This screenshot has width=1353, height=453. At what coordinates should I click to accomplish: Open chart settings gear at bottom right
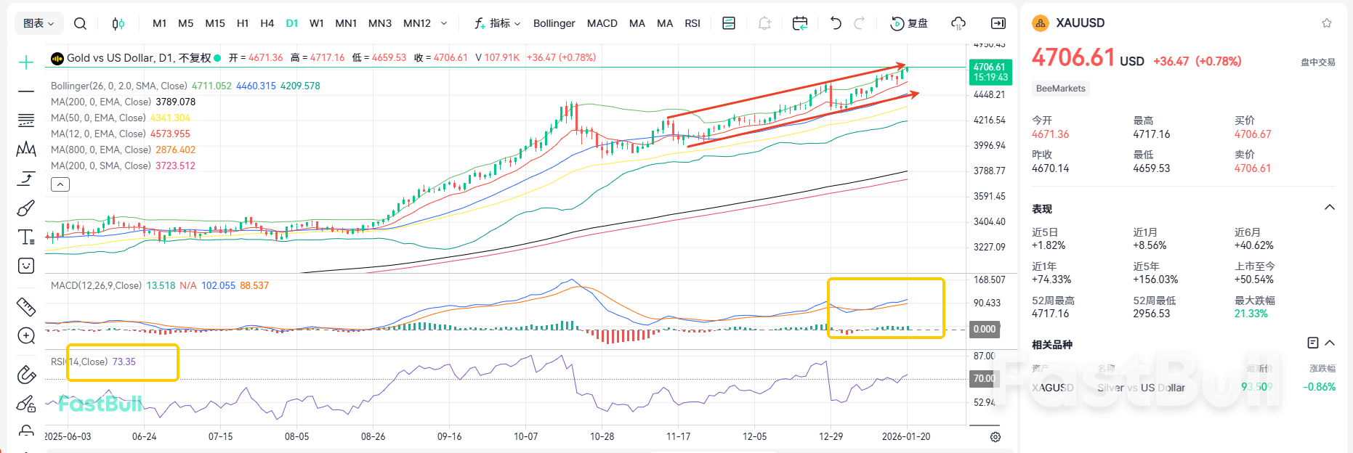click(x=995, y=437)
